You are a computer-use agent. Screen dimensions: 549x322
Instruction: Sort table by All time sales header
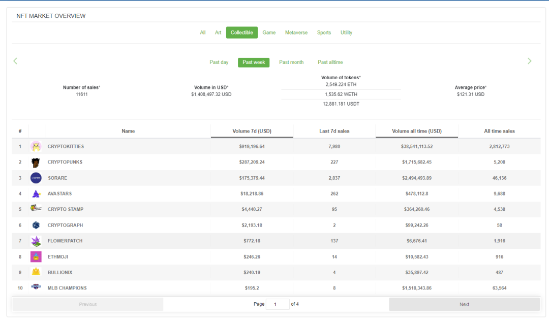(499, 131)
